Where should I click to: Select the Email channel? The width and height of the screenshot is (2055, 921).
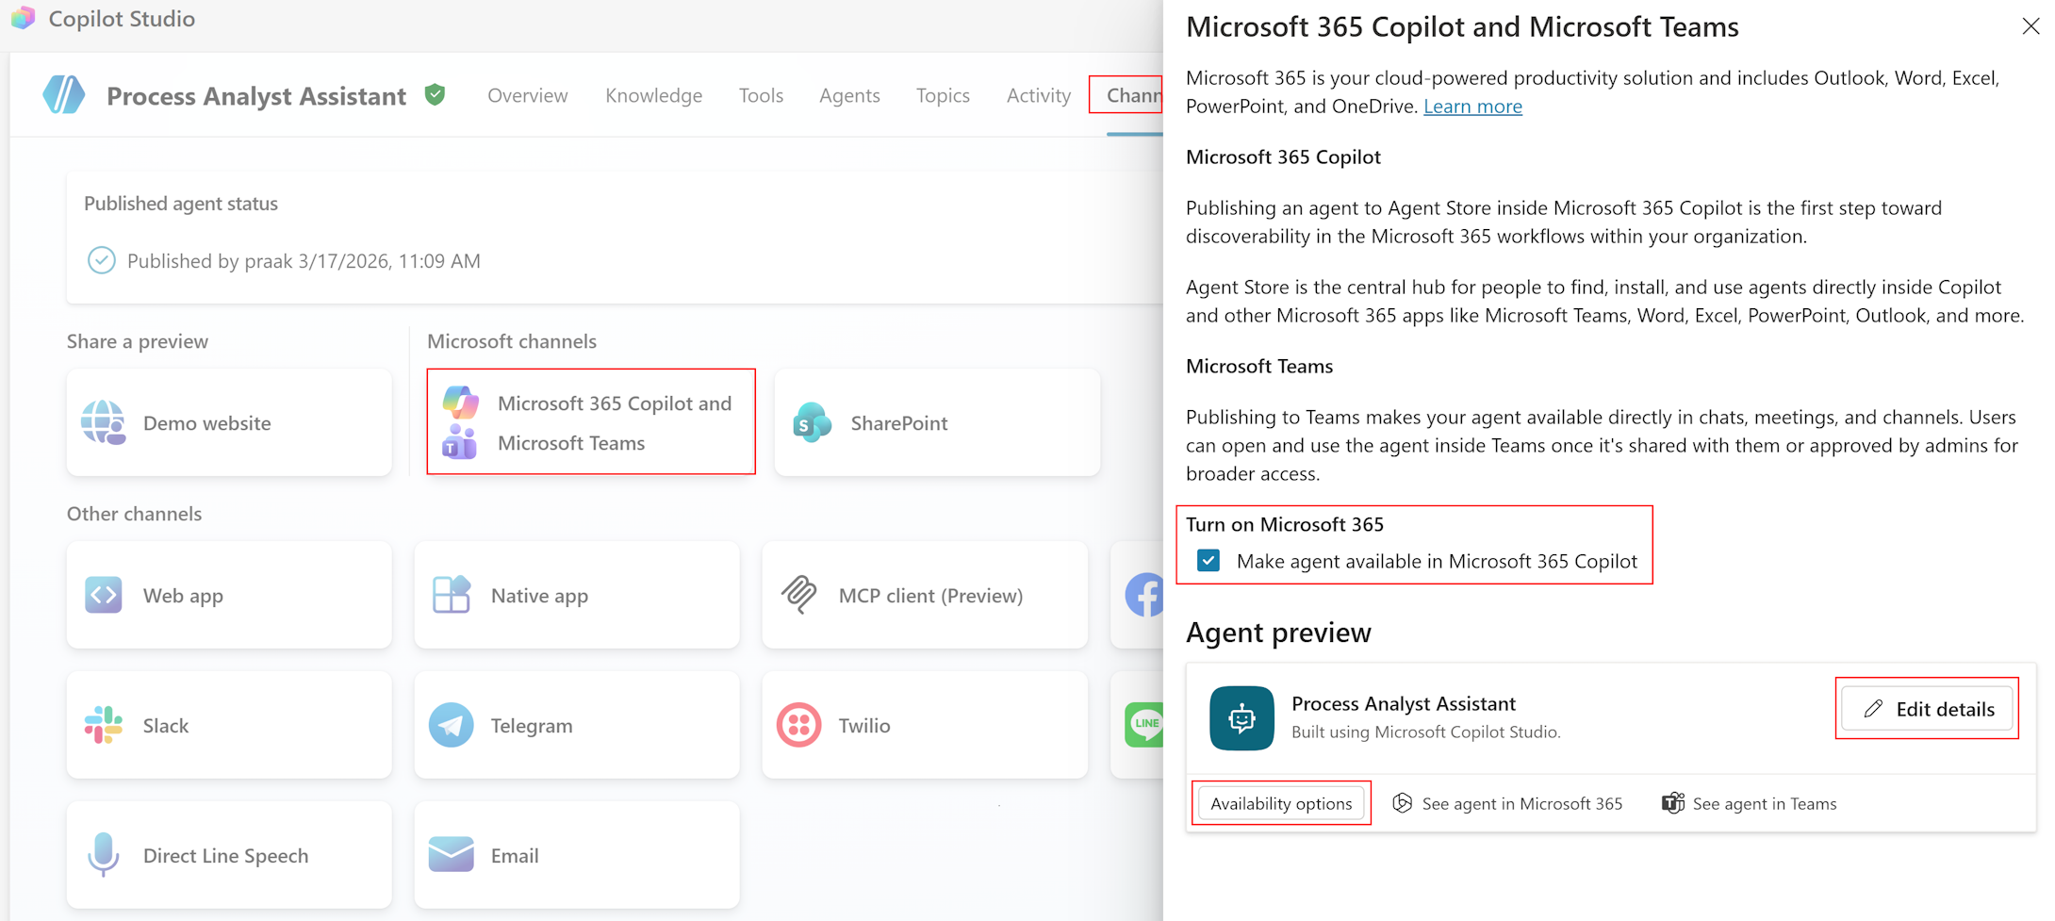coord(576,855)
